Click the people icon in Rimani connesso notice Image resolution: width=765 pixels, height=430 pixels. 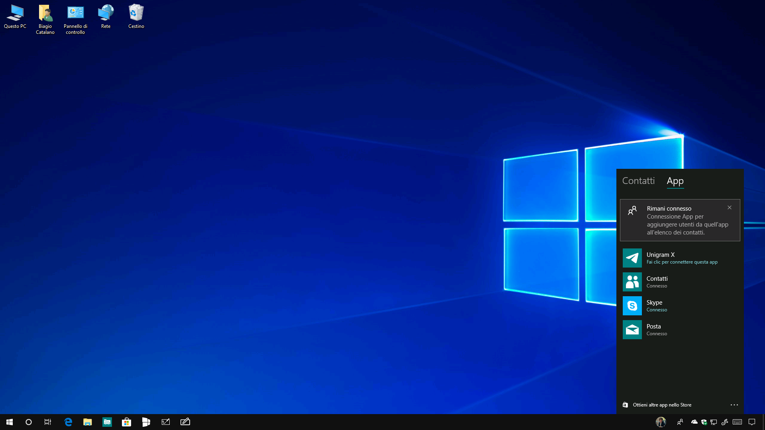[x=632, y=210]
